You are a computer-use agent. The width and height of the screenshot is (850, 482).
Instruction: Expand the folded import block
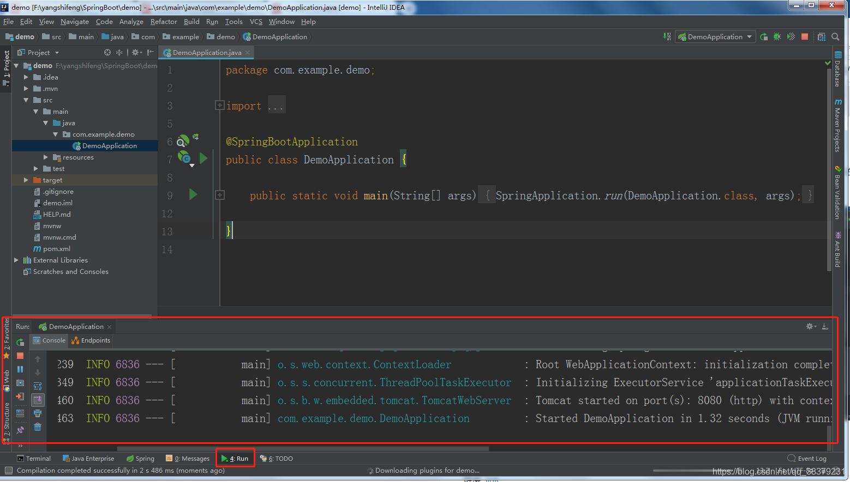click(x=219, y=105)
